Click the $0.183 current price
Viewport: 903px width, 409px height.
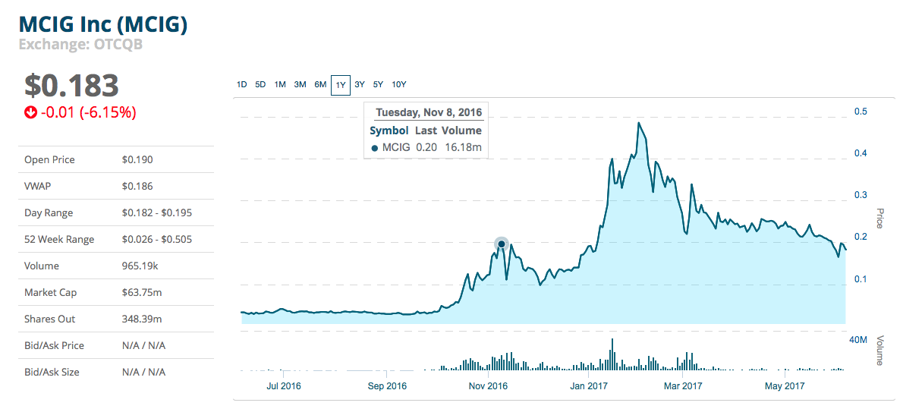coord(71,85)
